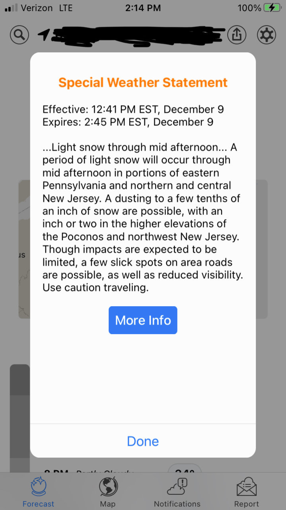Switch to the Forecast tab label
Image resolution: width=286 pixels, height=510 pixels.
[38, 504]
